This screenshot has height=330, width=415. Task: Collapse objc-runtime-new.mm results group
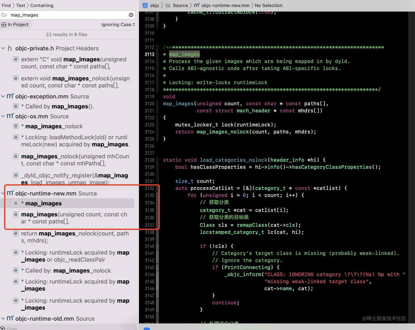tap(3, 193)
